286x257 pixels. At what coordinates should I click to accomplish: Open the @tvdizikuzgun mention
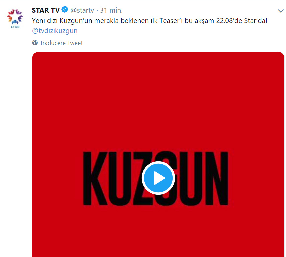[x=55, y=31]
